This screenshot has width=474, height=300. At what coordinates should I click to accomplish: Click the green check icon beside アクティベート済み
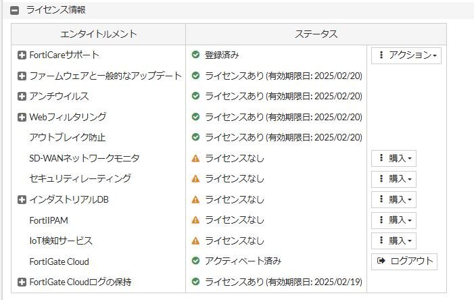[195, 261]
